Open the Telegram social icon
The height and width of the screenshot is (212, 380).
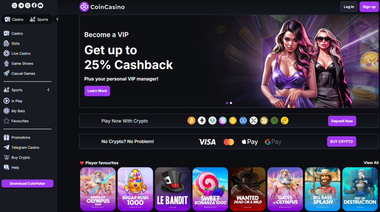tap(21, 5)
